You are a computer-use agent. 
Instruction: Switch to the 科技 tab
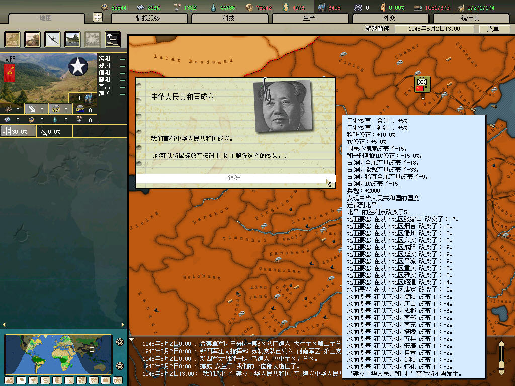[228, 18]
